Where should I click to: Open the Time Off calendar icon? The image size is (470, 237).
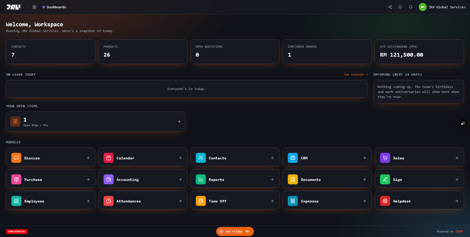[201, 201]
